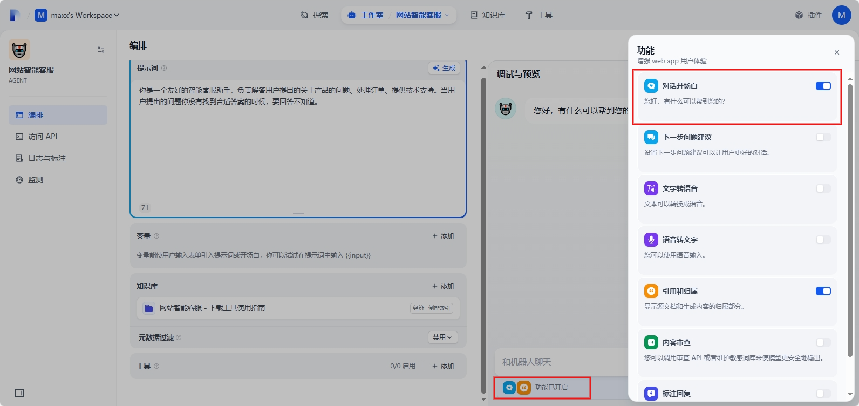Enable 标注回复 toggle

(x=823, y=394)
